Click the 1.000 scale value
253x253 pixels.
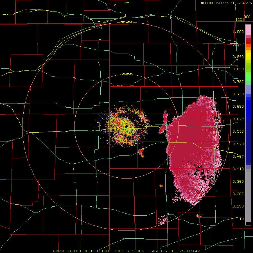coord(238,31)
